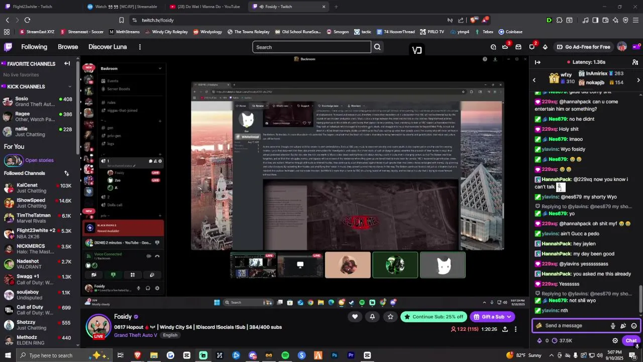Viewport: 643px width, 362px height.
Task: Switch to Flight23white Twitch tab
Action: point(40,7)
